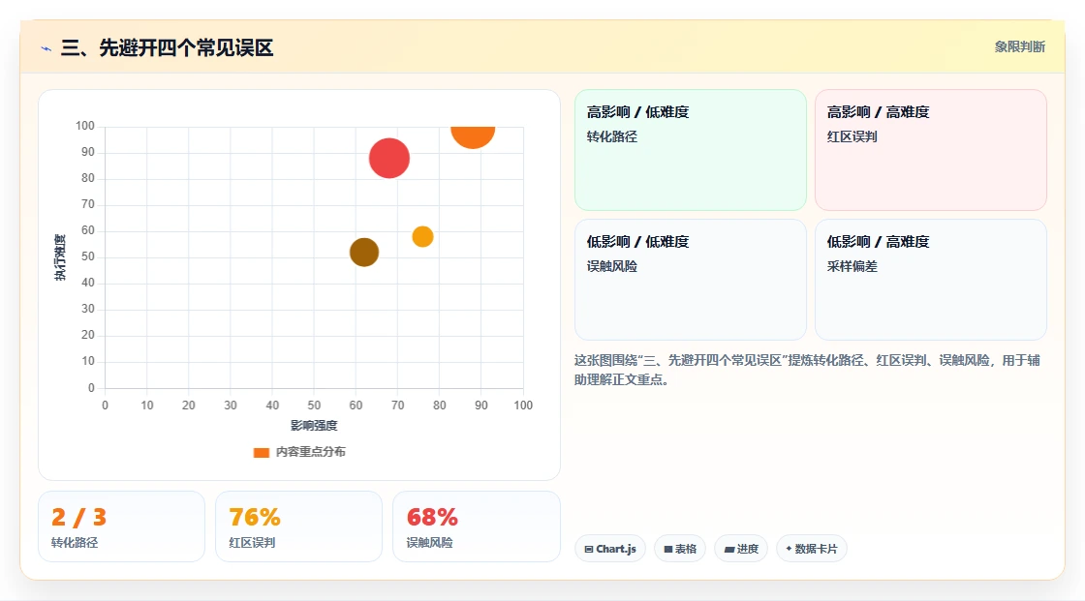The height and width of the screenshot is (601, 1085).
Task: Click the section title 三、先避开四个常见误区
Action: 167,47
